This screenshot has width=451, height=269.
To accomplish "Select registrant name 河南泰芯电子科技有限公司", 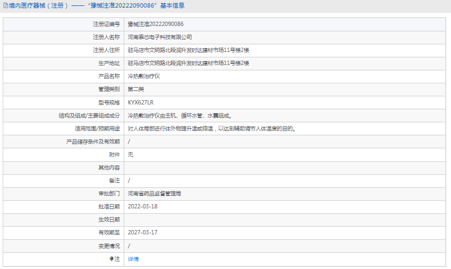I will (x=160, y=37).
